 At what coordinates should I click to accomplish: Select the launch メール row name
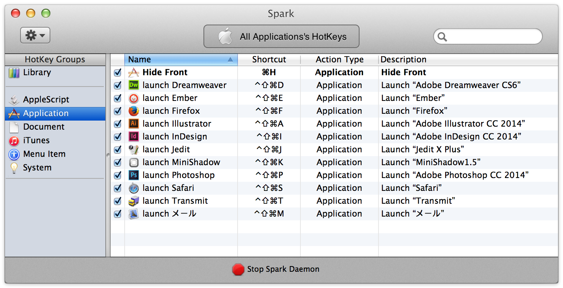click(169, 214)
